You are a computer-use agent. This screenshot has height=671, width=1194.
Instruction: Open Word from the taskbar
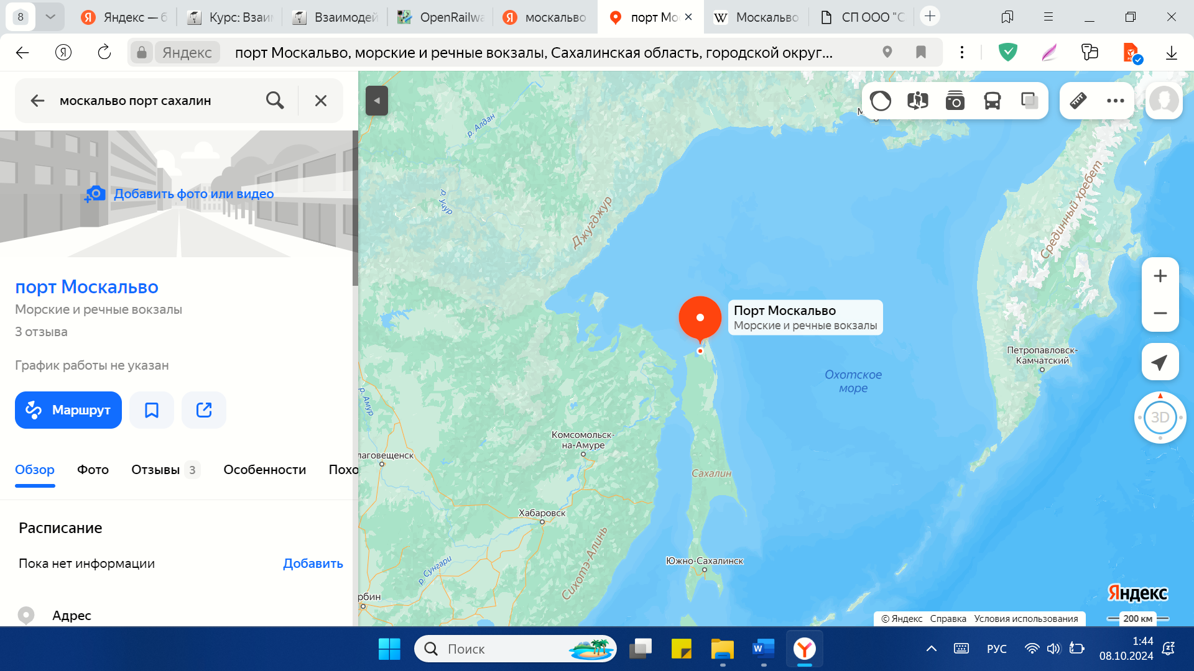pos(764,649)
